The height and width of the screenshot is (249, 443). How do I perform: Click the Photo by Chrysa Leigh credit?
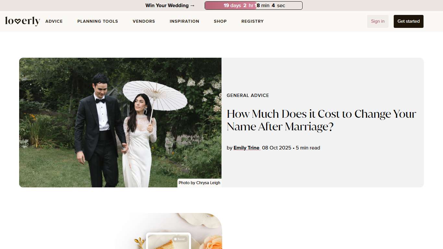pos(199,183)
